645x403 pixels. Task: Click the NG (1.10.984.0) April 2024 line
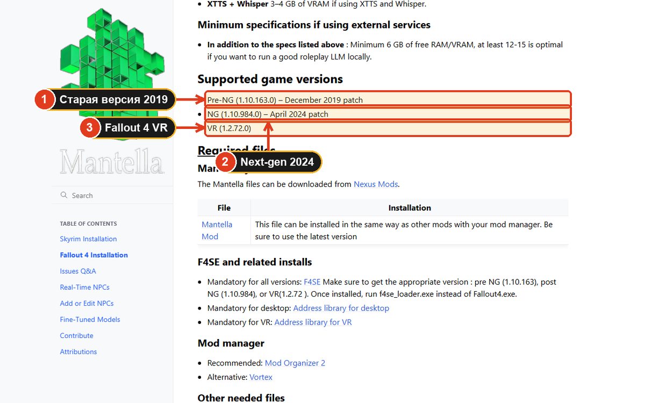pos(268,114)
